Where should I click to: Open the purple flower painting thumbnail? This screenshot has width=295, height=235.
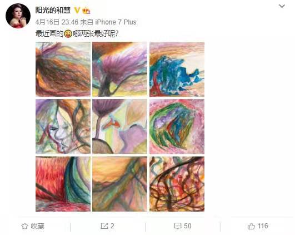point(120,69)
